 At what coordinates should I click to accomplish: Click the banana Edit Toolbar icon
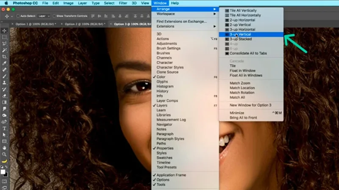[x=4, y=161]
